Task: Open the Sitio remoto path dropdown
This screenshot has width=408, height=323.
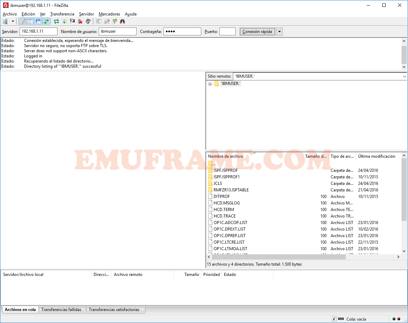Action: pos(404,76)
